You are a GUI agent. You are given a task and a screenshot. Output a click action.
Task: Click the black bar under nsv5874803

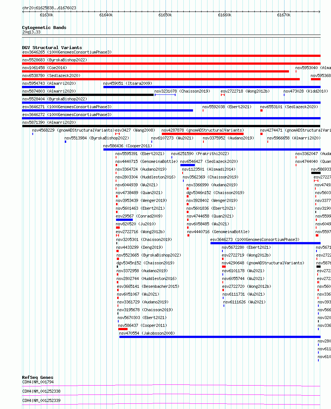pos(88,95)
